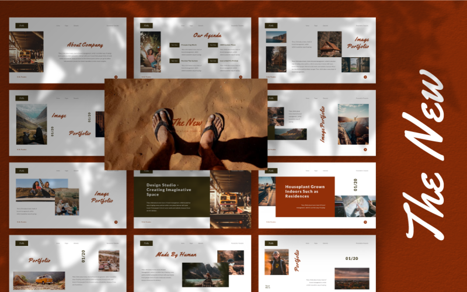Click the button beside Prospecting Work agenda item
Viewport: 467px width, 292px height.
[x=175, y=45]
